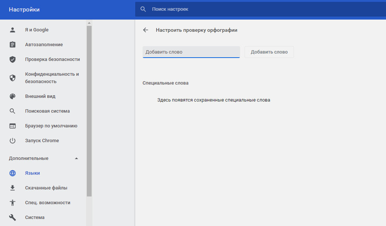Click the Настроить проверку орфографии heading
Image resolution: width=386 pixels, height=226 pixels.
coord(197,30)
